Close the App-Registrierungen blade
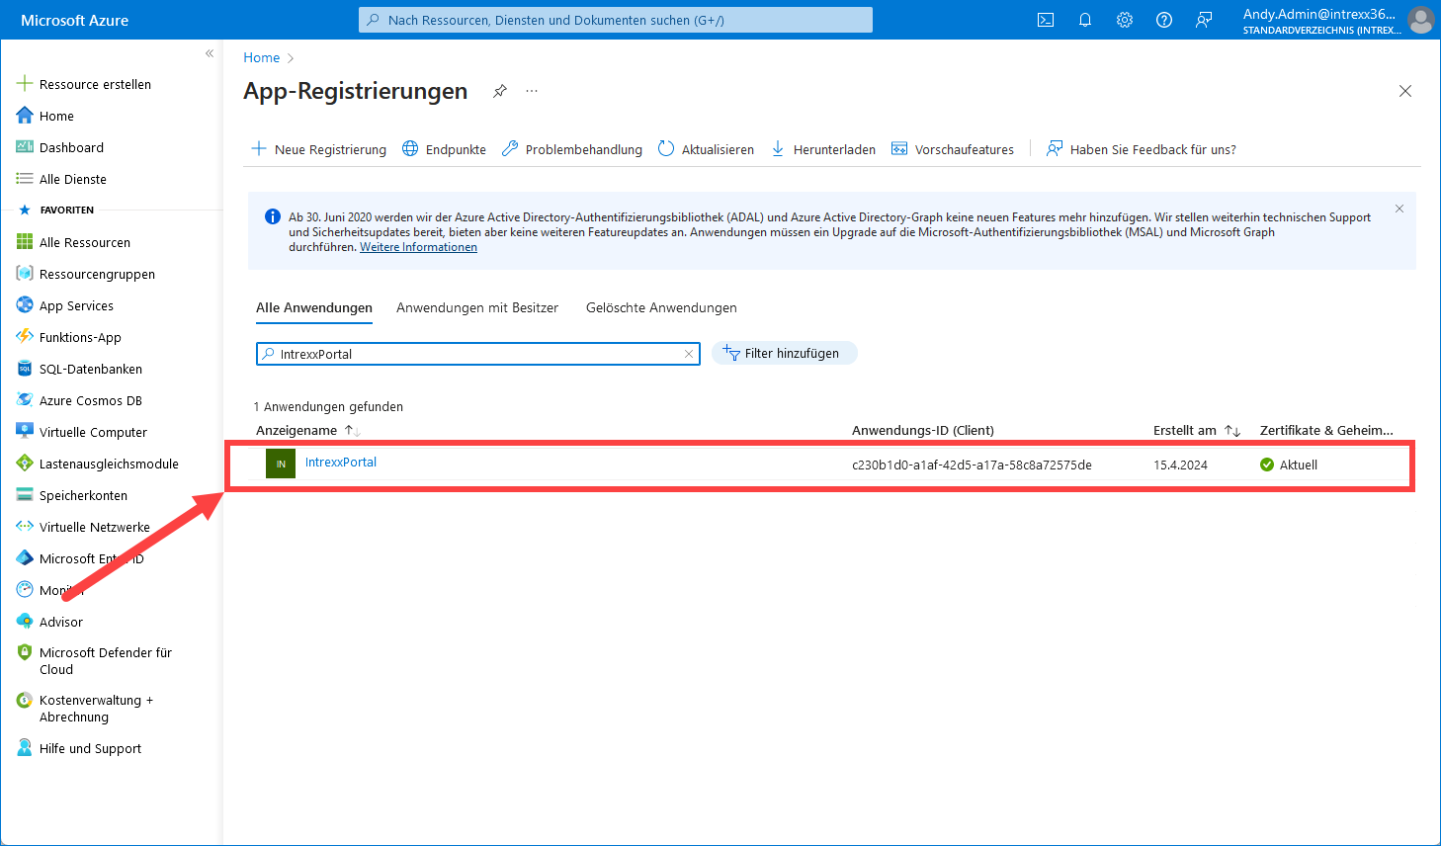The image size is (1441, 846). click(1405, 91)
